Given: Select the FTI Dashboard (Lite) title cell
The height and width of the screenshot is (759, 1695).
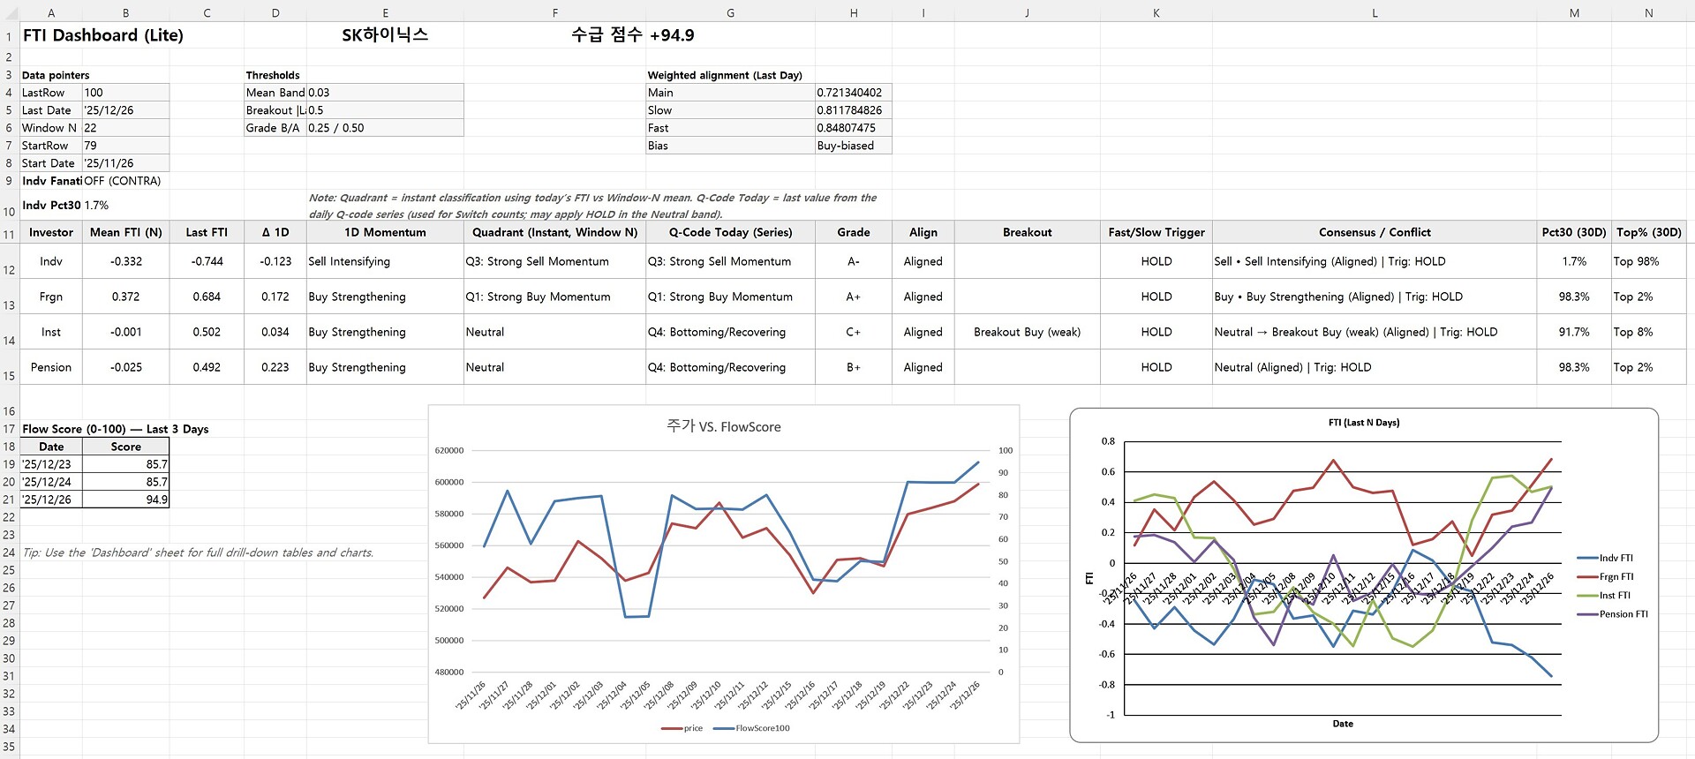Looking at the screenshot, I should click(103, 35).
